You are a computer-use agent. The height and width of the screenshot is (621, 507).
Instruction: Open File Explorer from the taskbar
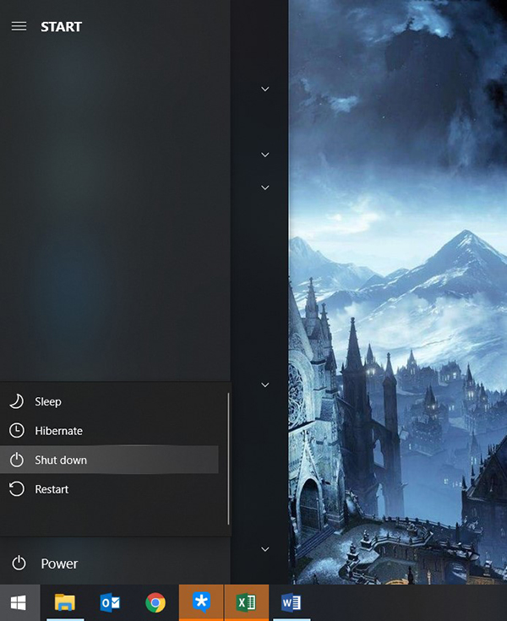coord(65,602)
